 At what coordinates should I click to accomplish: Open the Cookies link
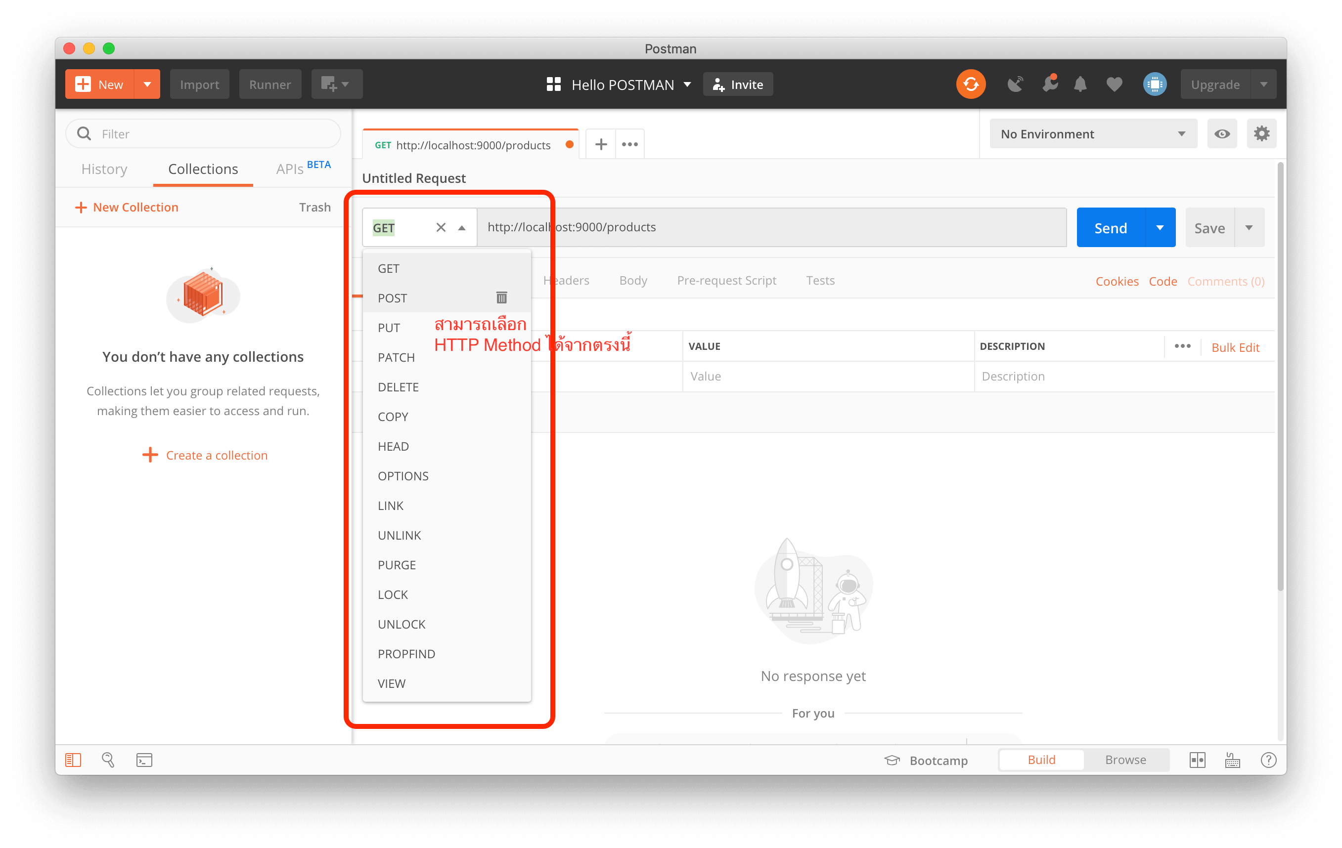[1117, 281]
